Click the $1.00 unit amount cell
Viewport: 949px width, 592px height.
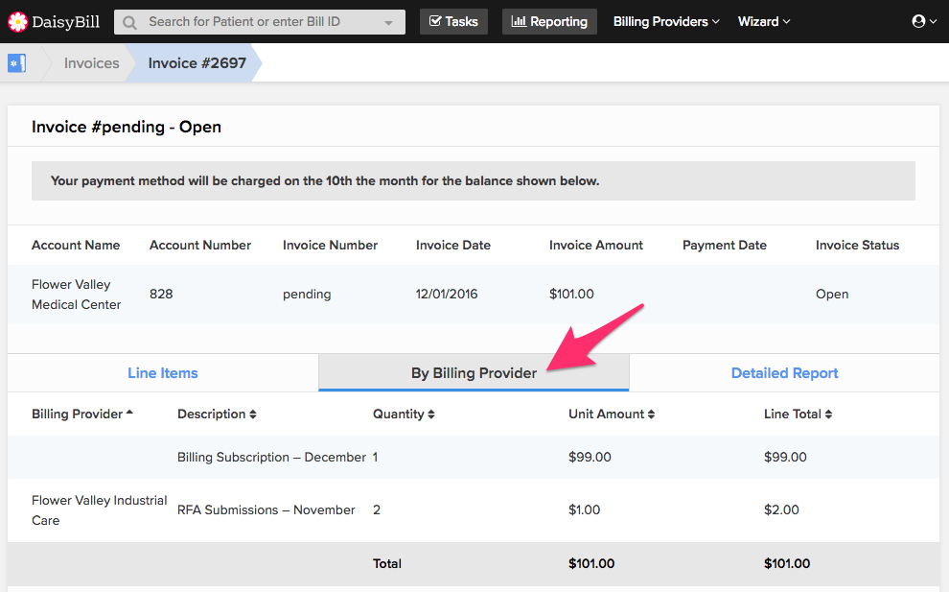[x=584, y=509]
